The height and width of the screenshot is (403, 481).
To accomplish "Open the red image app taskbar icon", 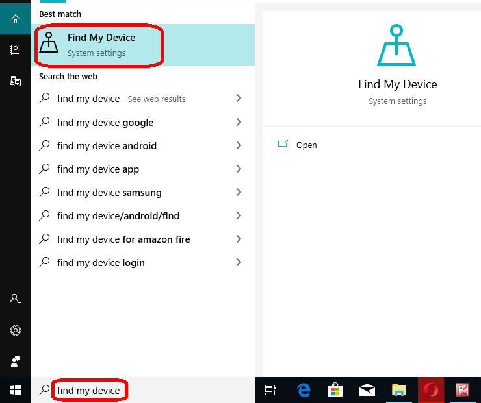I will click(463, 390).
